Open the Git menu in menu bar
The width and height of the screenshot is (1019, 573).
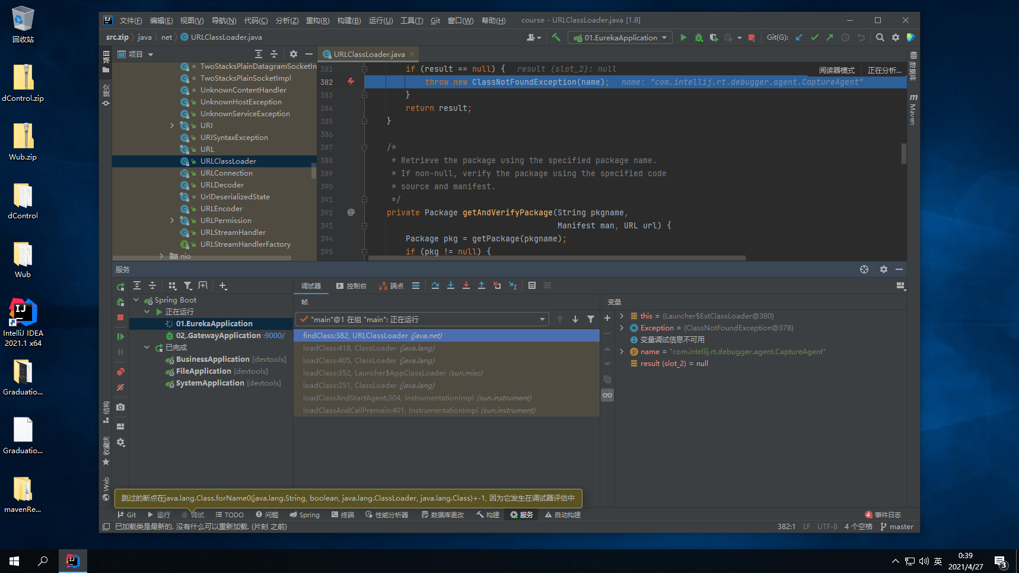click(435, 20)
